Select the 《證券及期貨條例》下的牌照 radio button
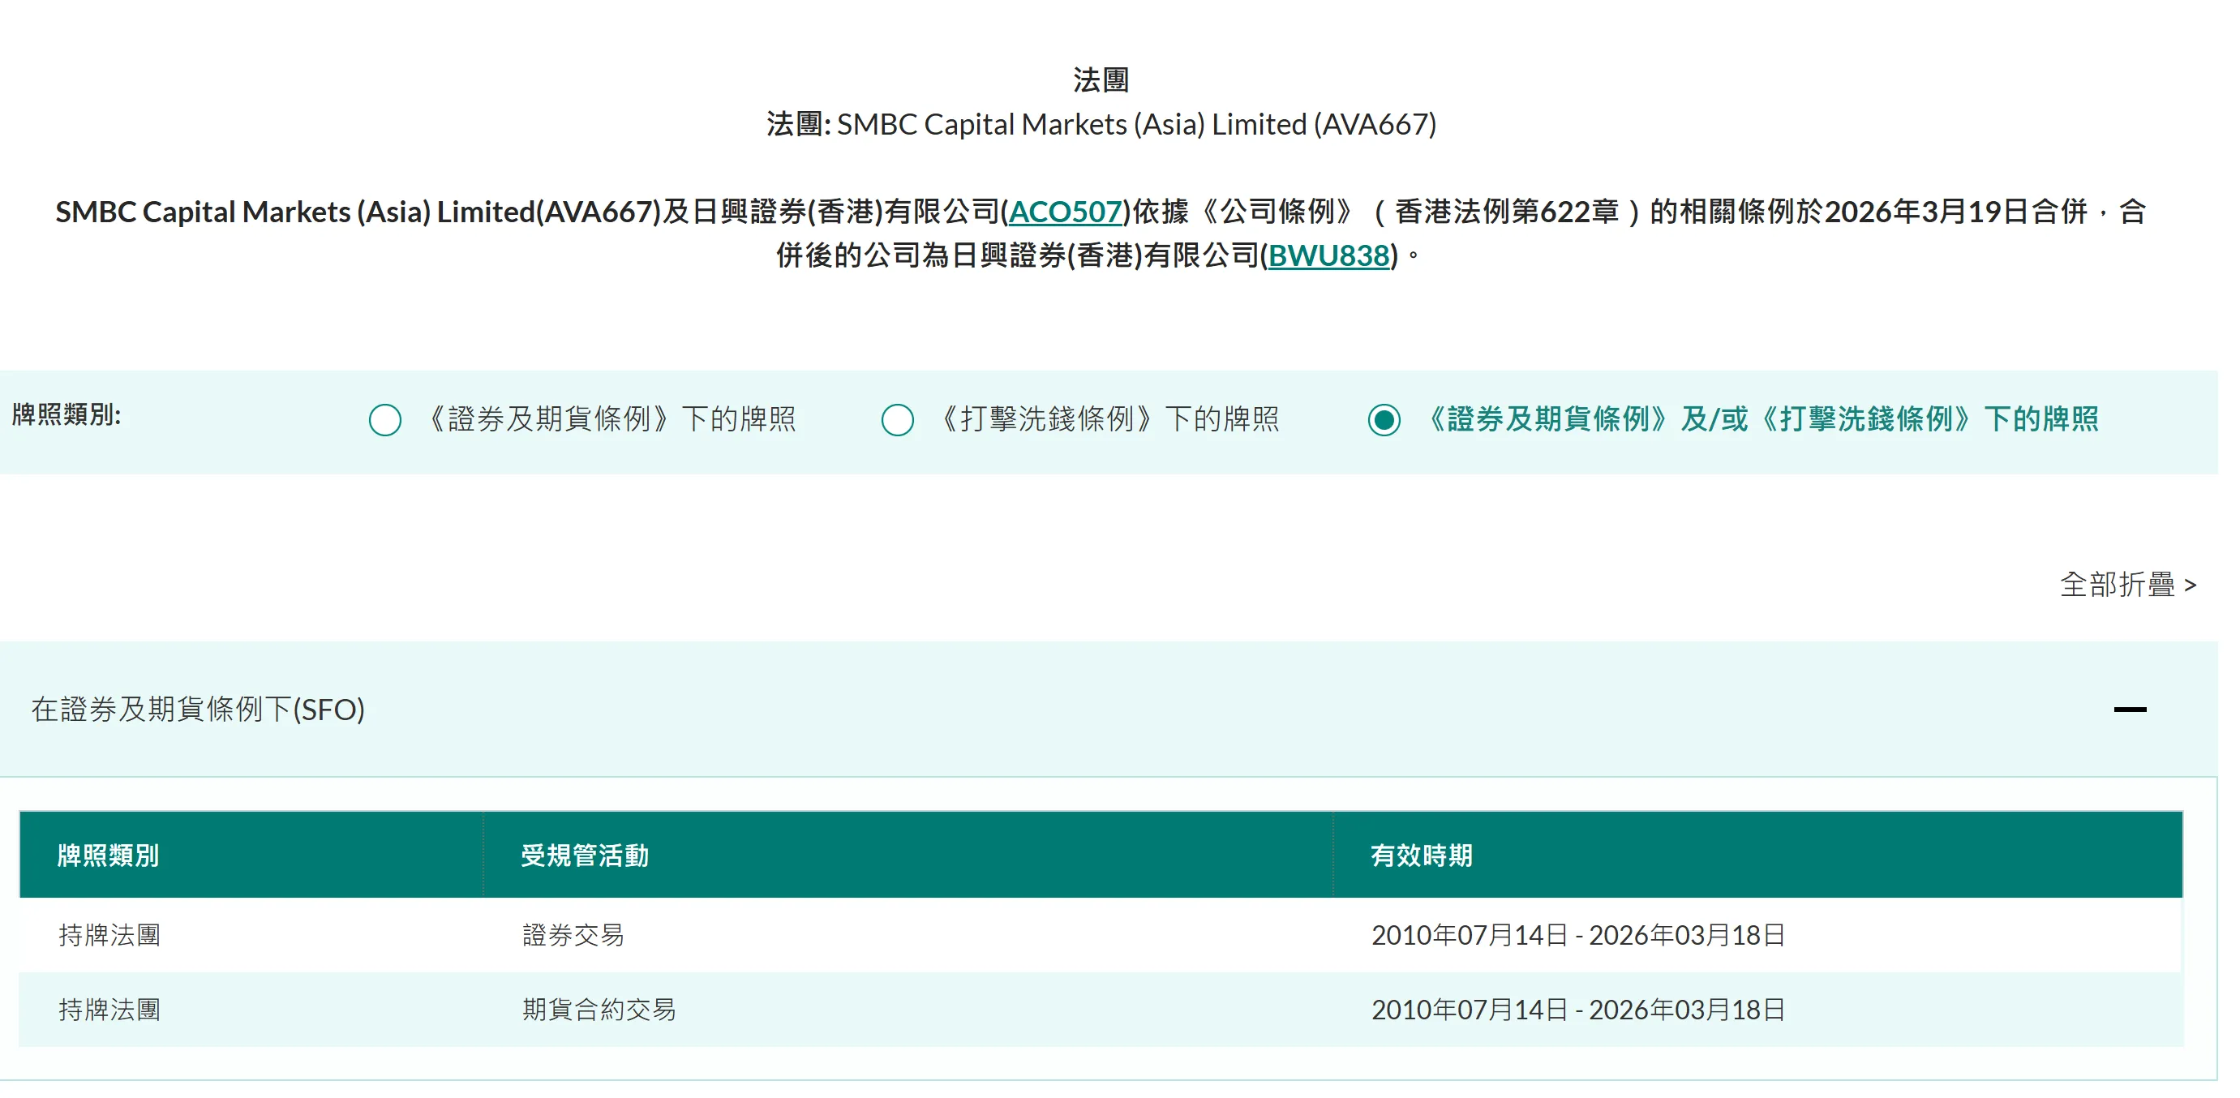 (385, 420)
